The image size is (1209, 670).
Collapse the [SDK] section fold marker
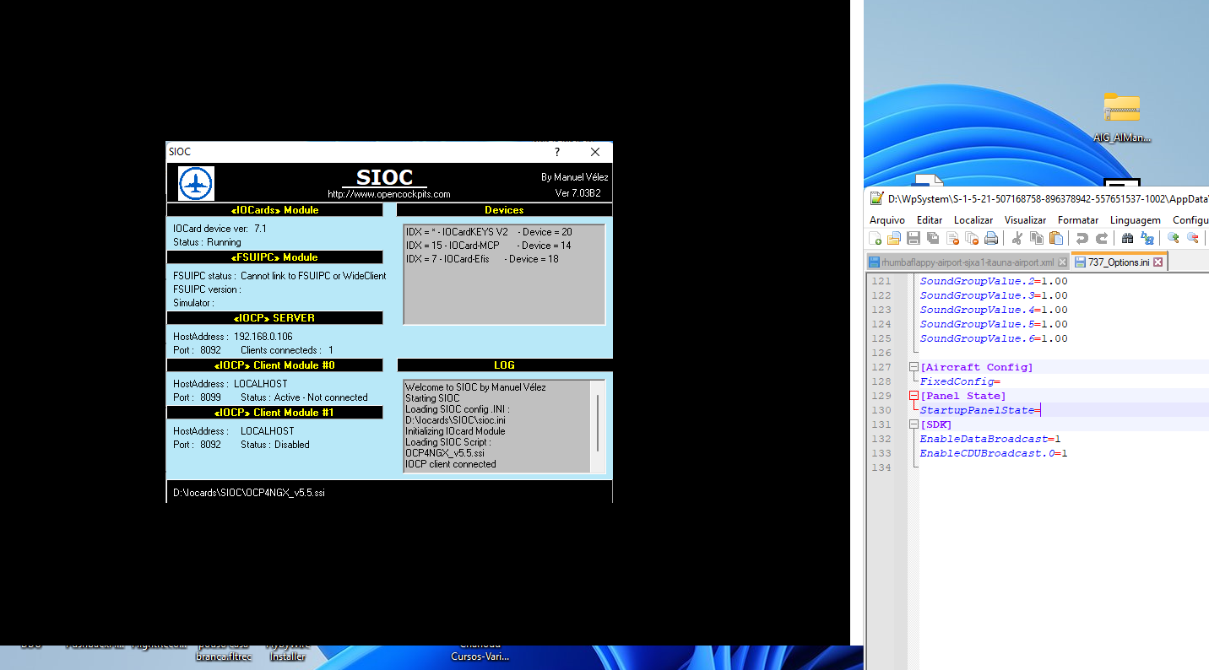pos(914,424)
